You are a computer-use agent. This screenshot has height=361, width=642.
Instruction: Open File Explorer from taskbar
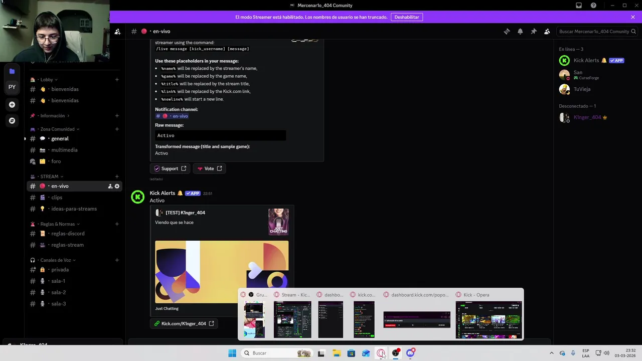coord(336,353)
